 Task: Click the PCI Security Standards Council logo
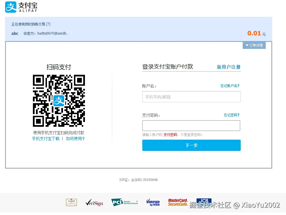(x=124, y=202)
